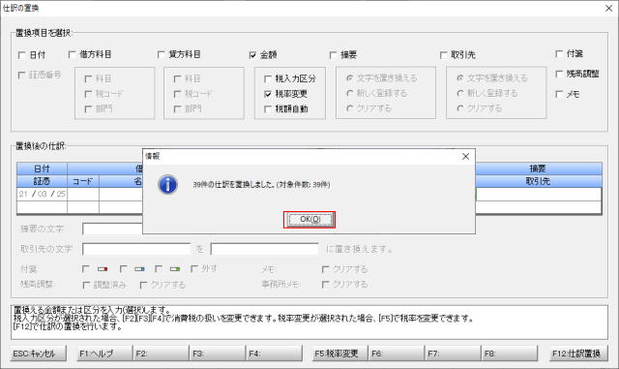Click the empty F3: function button
This screenshot has height=369, width=619.
coord(218,354)
